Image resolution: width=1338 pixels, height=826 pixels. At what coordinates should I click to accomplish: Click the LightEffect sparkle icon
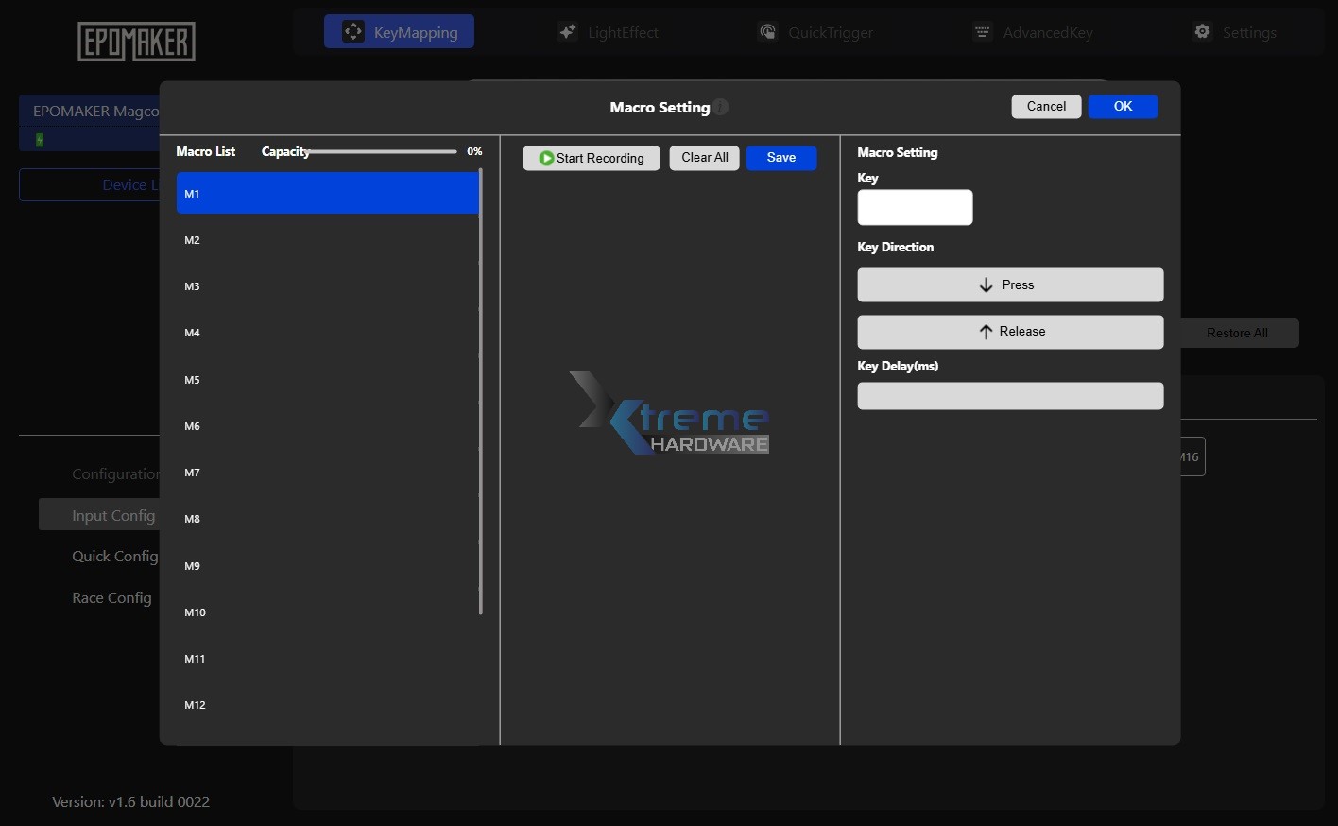coord(567,30)
